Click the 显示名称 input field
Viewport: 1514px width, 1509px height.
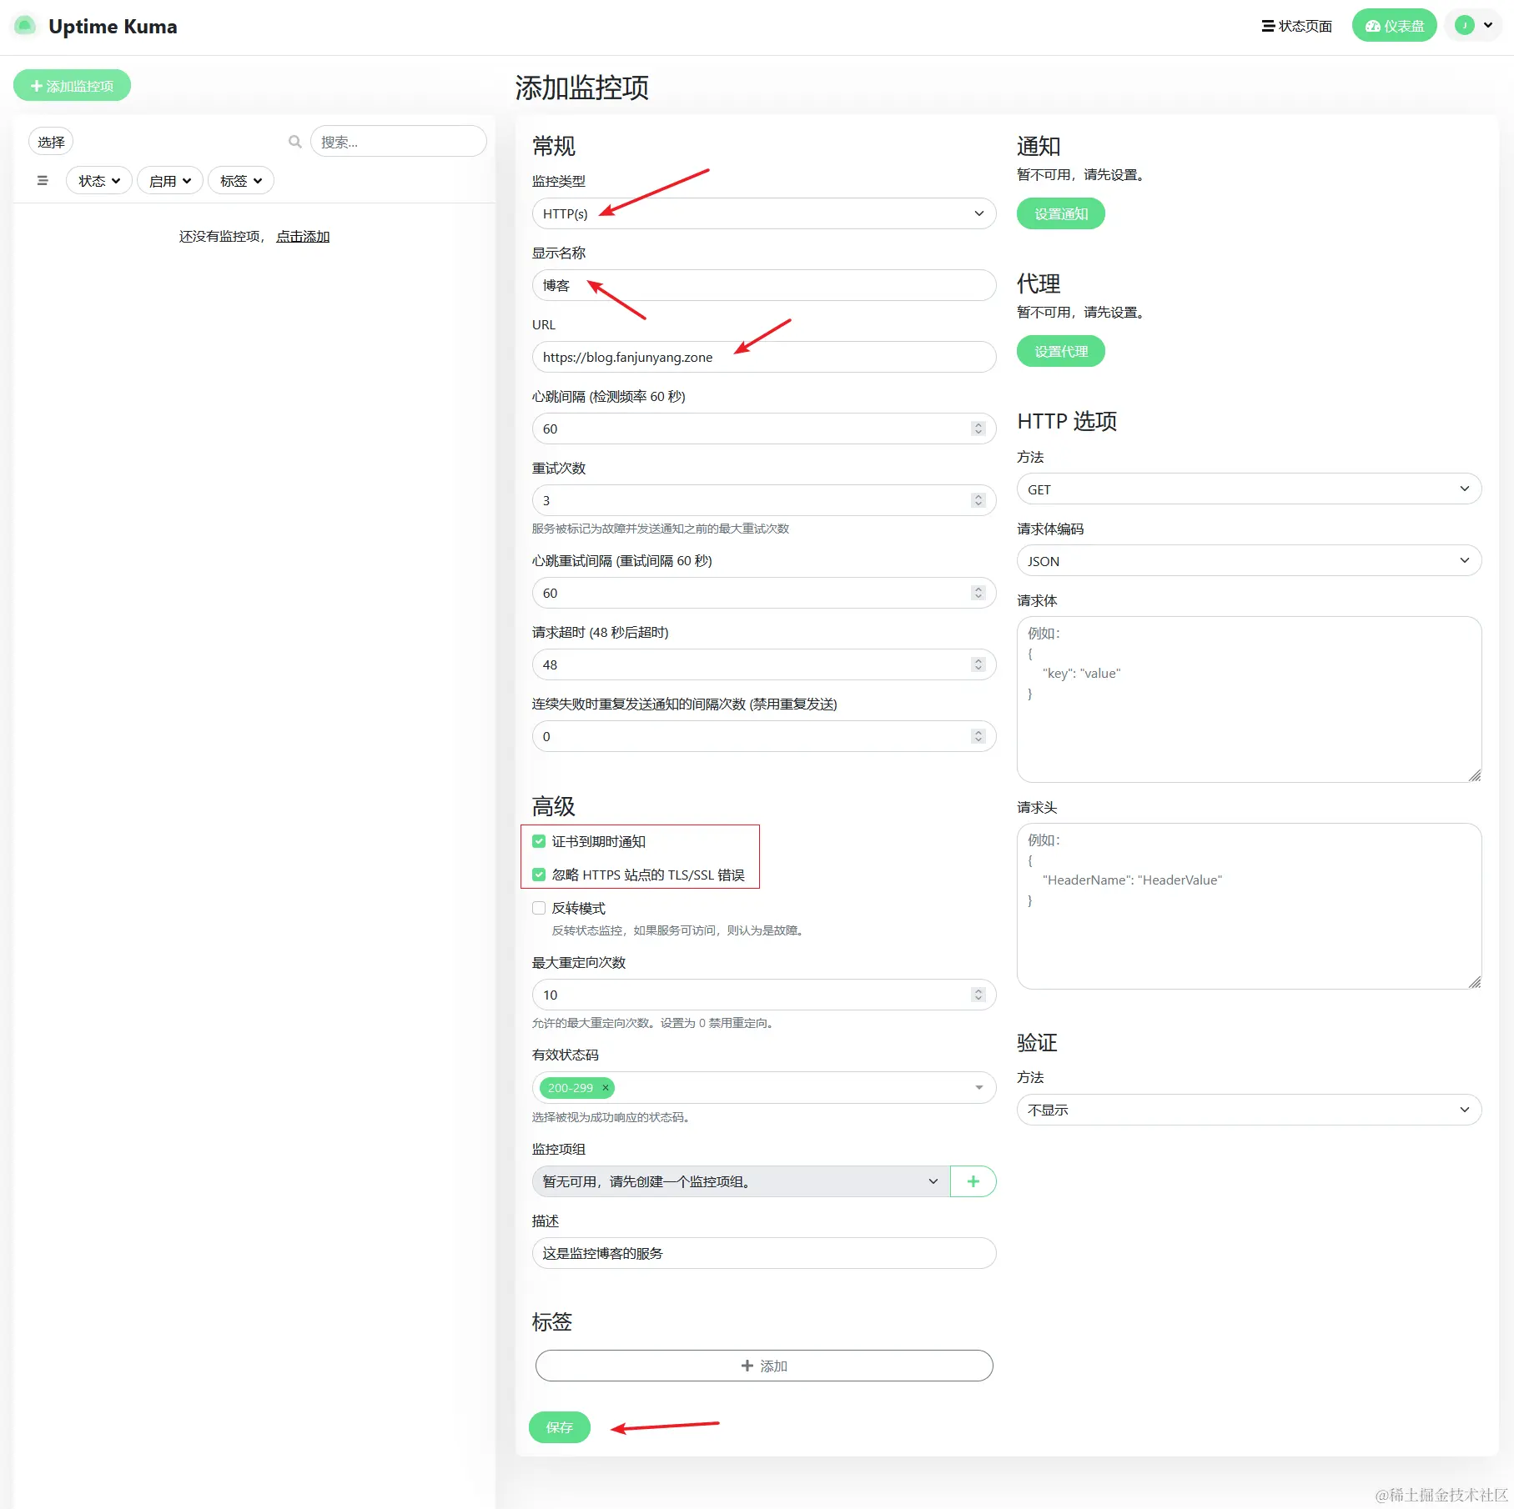click(764, 285)
